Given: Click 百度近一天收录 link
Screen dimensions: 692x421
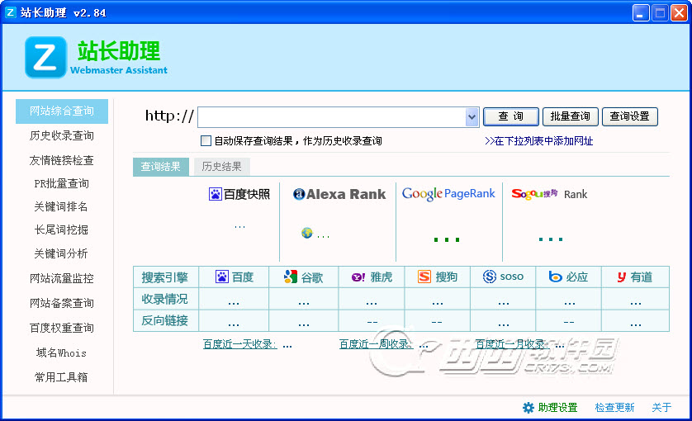Looking at the screenshot, I should (x=240, y=344).
